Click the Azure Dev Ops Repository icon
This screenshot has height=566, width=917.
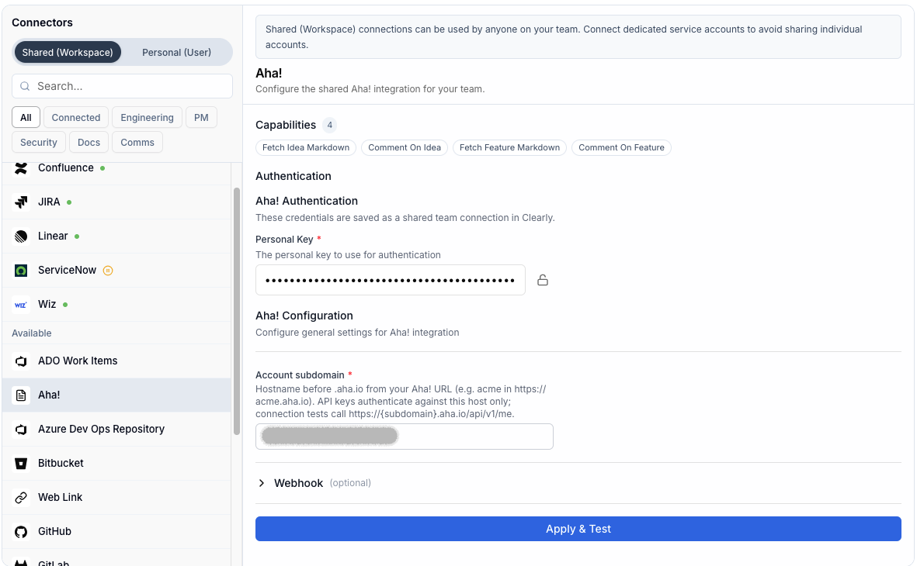click(21, 430)
